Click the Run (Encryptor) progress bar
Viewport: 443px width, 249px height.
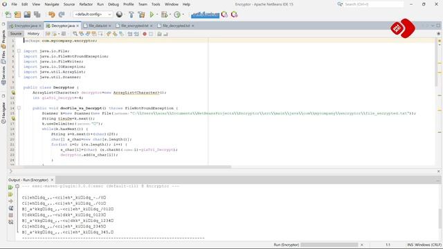pyautogui.click(x=329, y=245)
